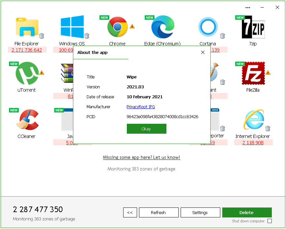Screen dimensions: 286x229
Task: Click the NEW badge on FileZilla
Action: [240, 64]
